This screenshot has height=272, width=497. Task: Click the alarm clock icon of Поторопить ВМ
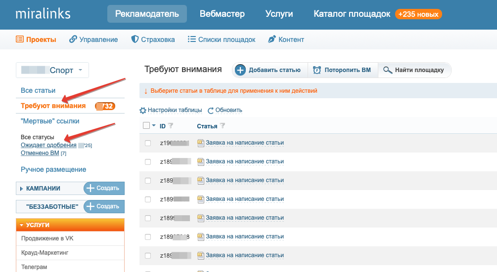pos(316,70)
